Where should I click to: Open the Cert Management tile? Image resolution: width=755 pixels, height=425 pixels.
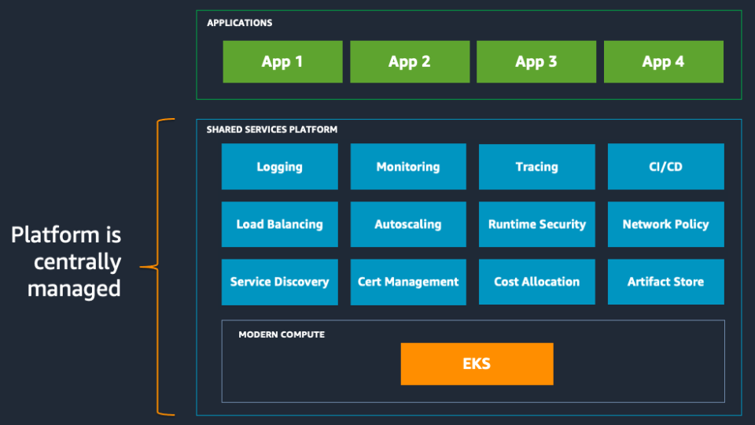(408, 282)
